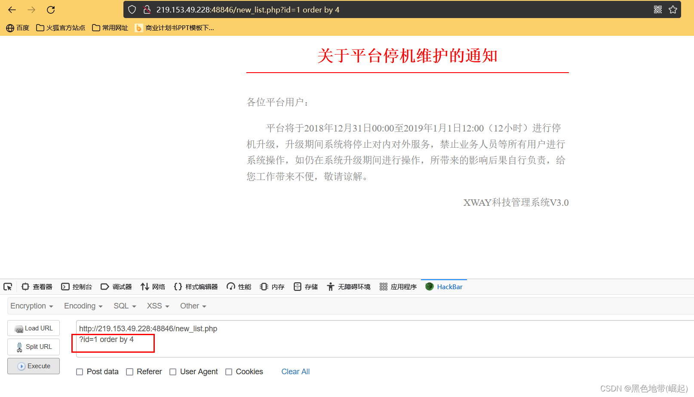Screen dimensions: 694x397
Task: Tick the Referer checkbox
Action: pyautogui.click(x=129, y=372)
